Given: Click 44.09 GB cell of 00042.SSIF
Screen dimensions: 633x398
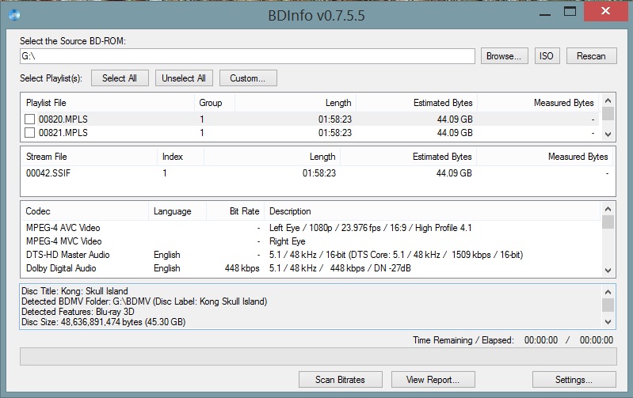Looking at the screenshot, I should (454, 173).
